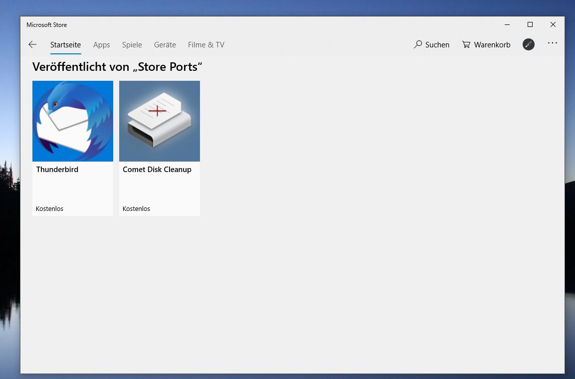Open the Warenkorb shopping cart

tap(486, 45)
